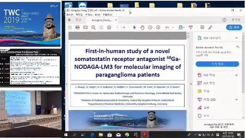Open File Explorer from the taskbar
The image size is (245, 138).
click(x=101, y=135)
